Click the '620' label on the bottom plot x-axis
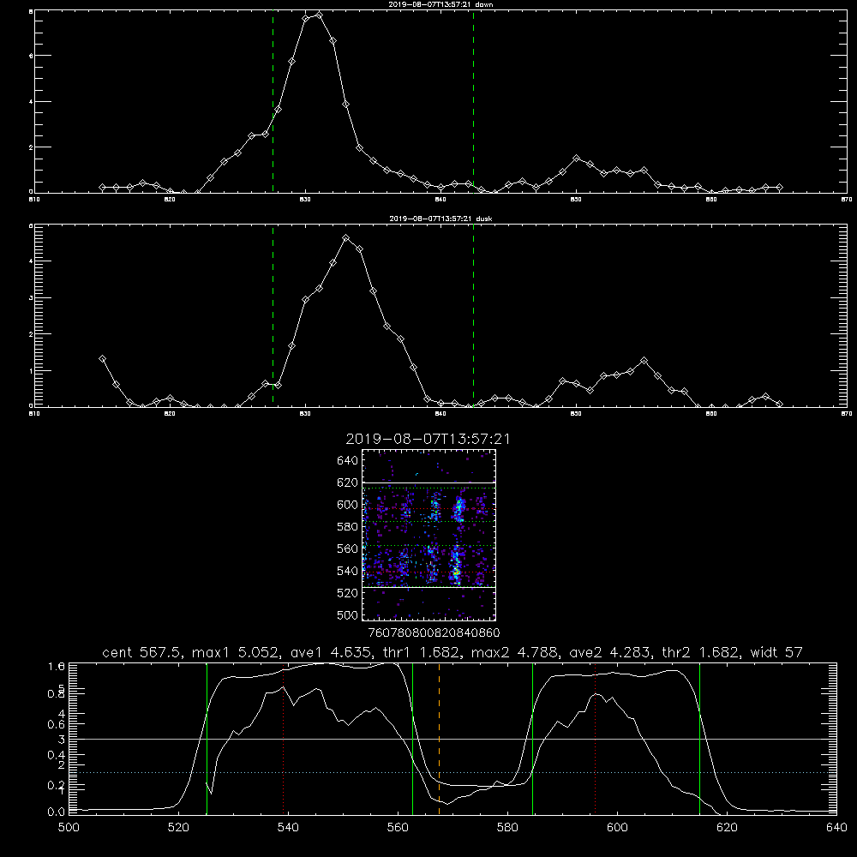This screenshot has width=857, height=857. (x=727, y=828)
